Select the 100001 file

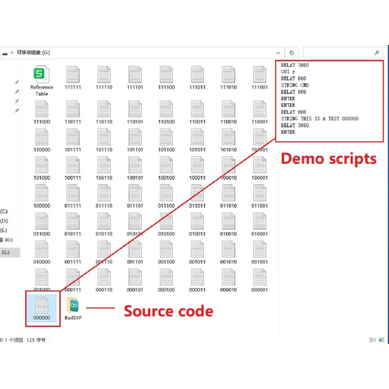(x=259, y=168)
